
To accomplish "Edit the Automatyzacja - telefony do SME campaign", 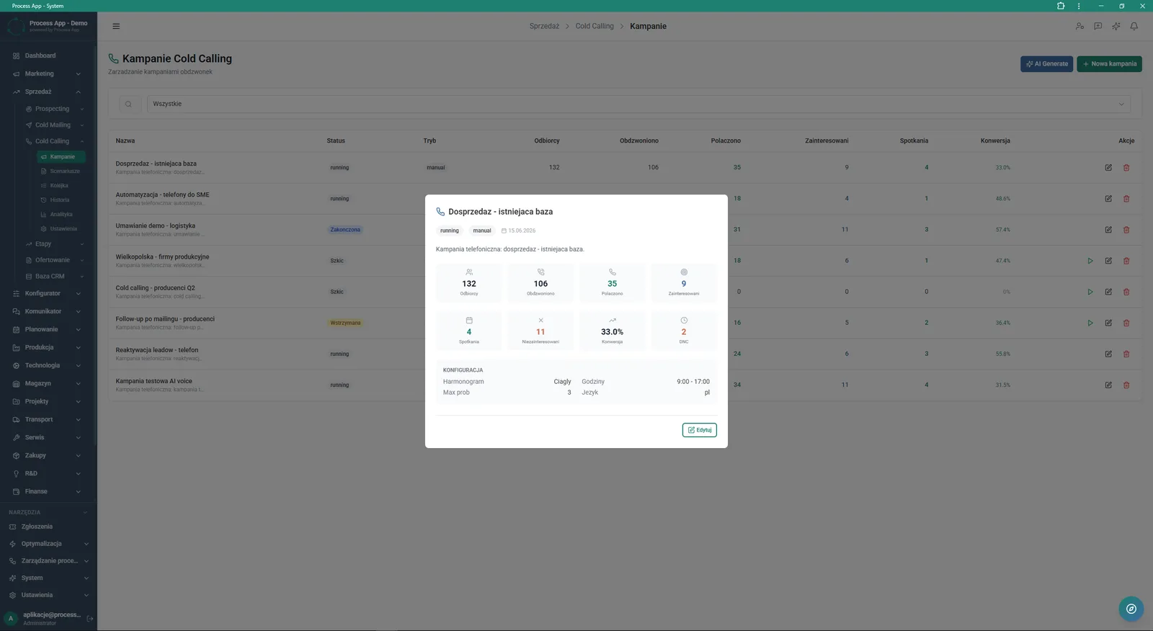I will (x=1108, y=198).
